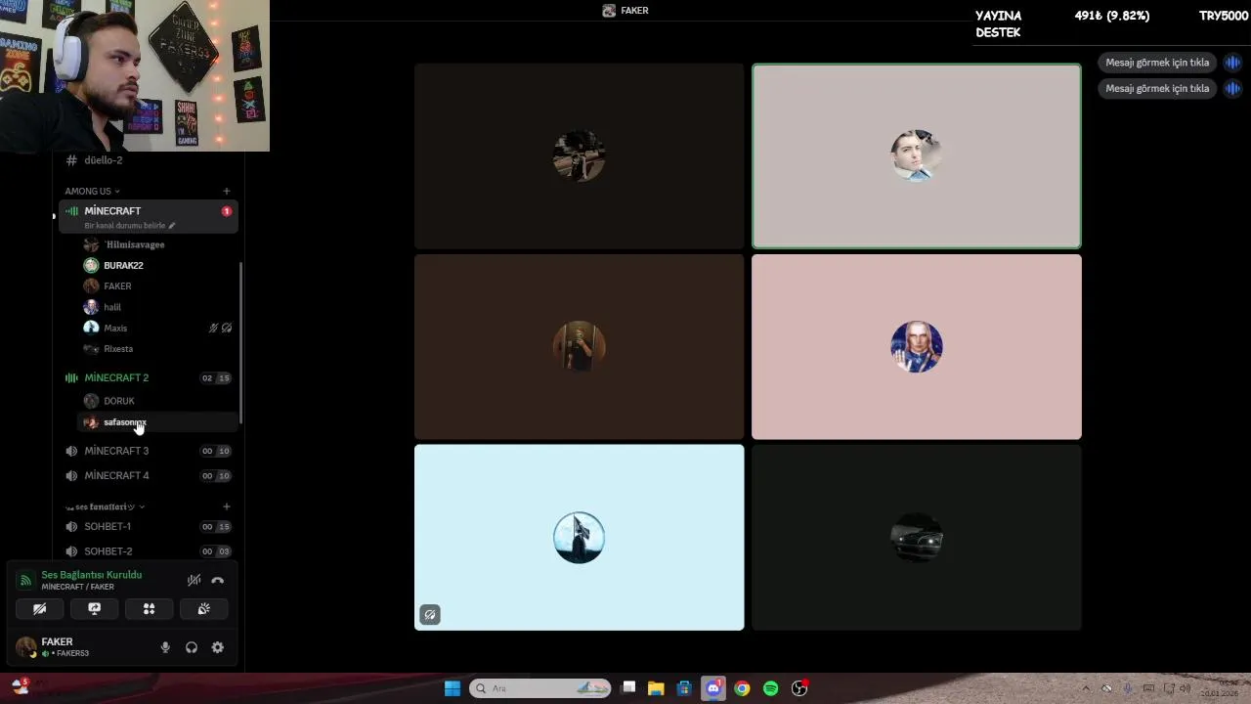Mute the microphone in user panel
This screenshot has height=704, width=1251.
point(165,647)
